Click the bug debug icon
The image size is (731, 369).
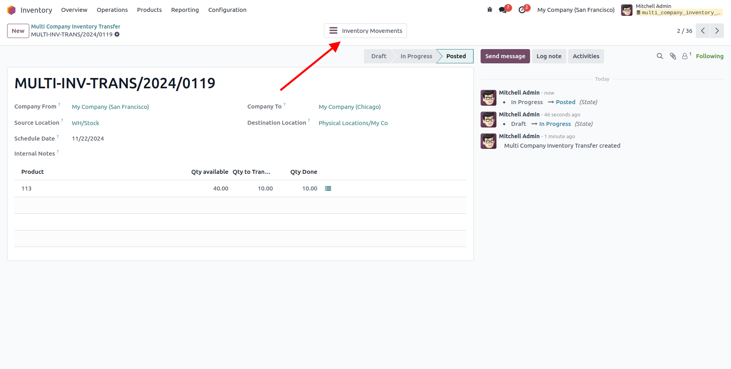pos(490,10)
